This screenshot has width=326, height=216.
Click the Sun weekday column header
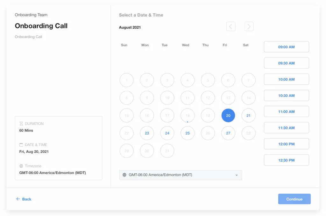pos(124,45)
